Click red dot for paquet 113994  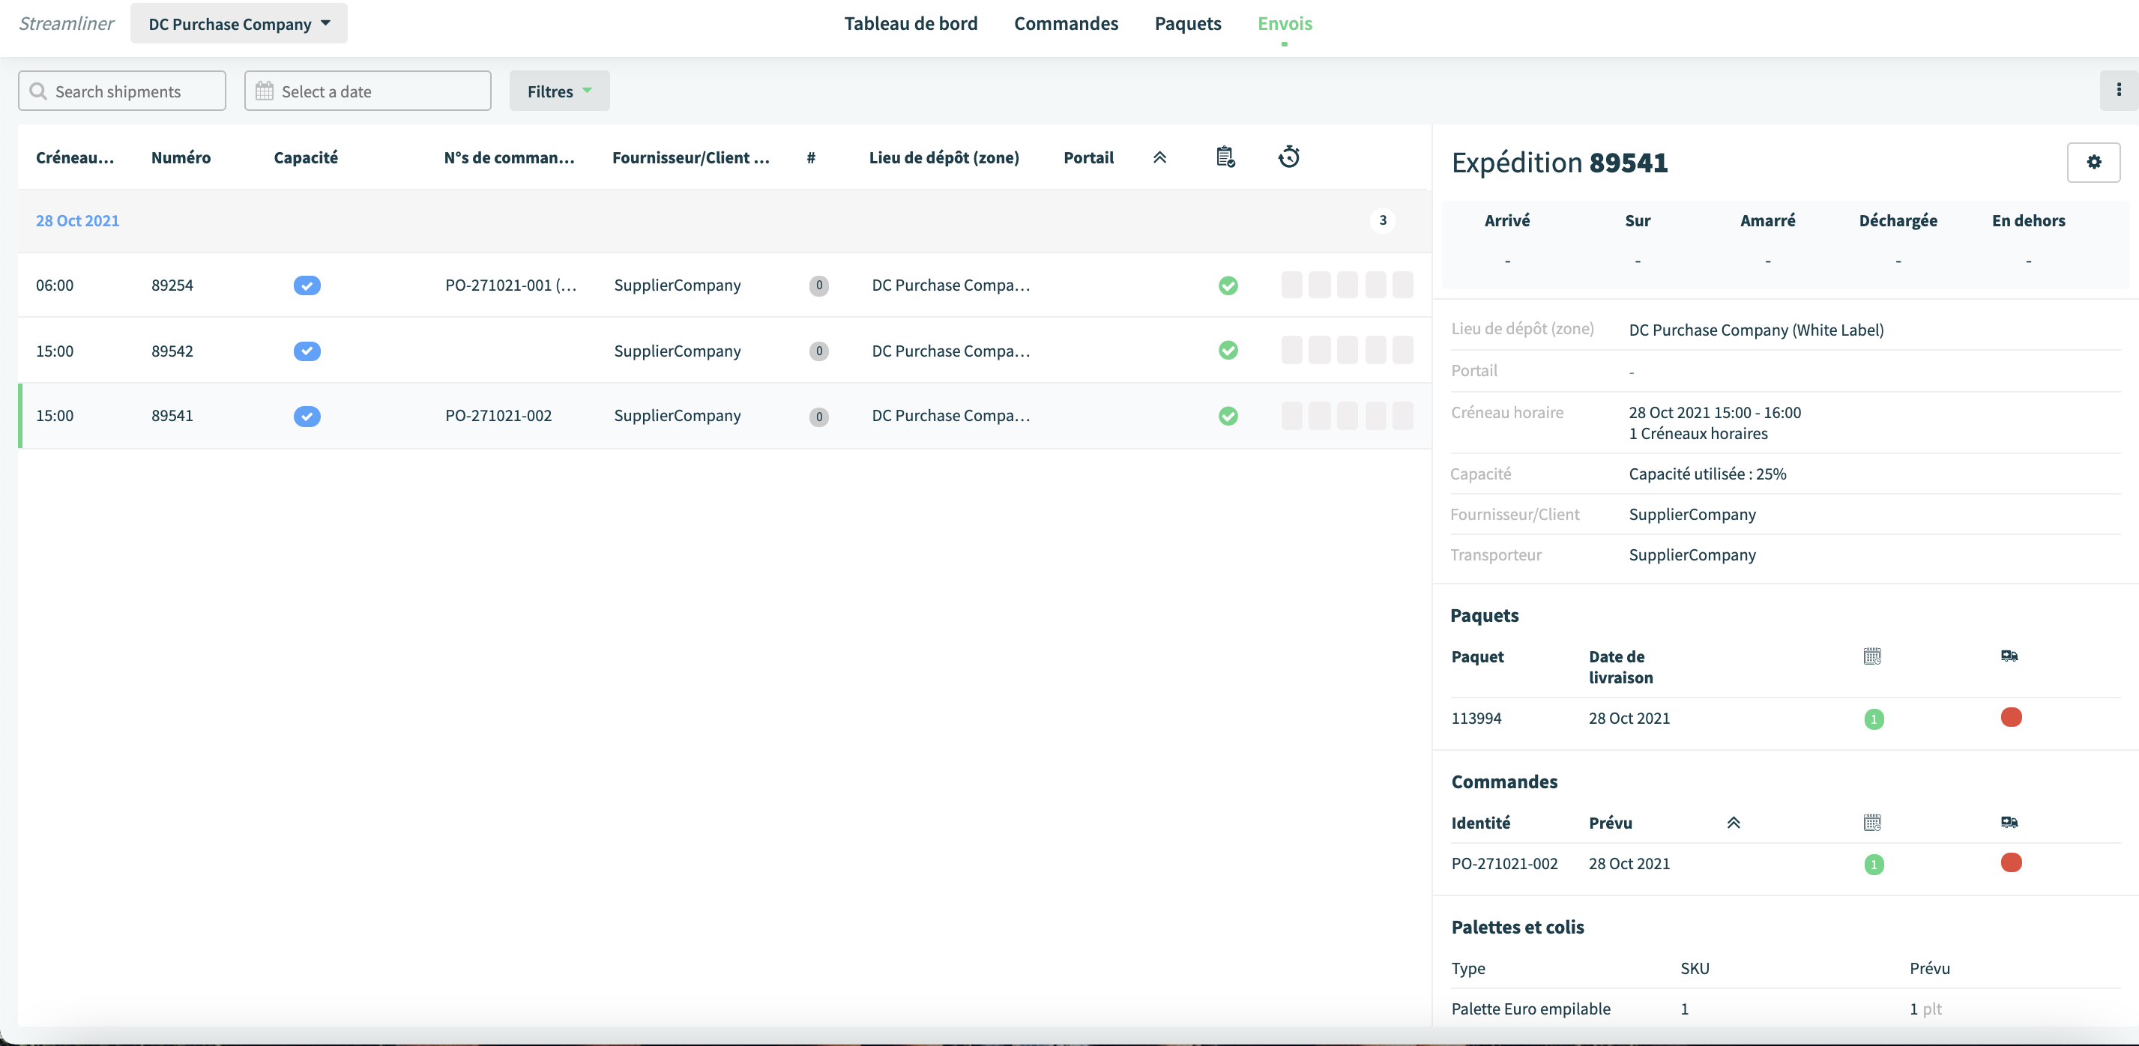click(x=2011, y=717)
